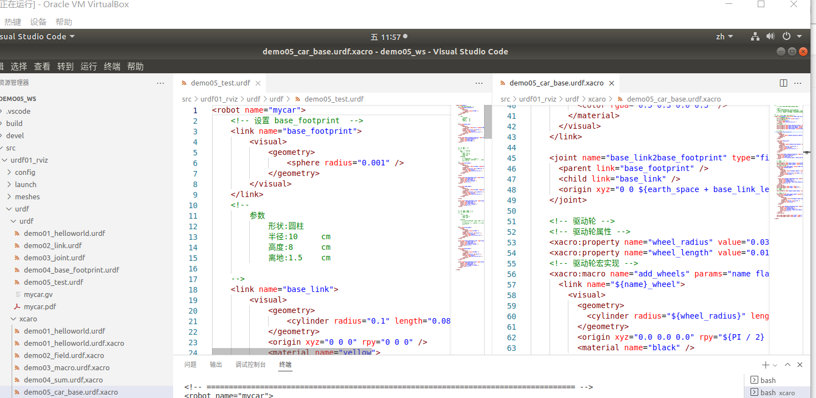
Task: Open Explorer panel more actions menu
Action: click(160, 83)
